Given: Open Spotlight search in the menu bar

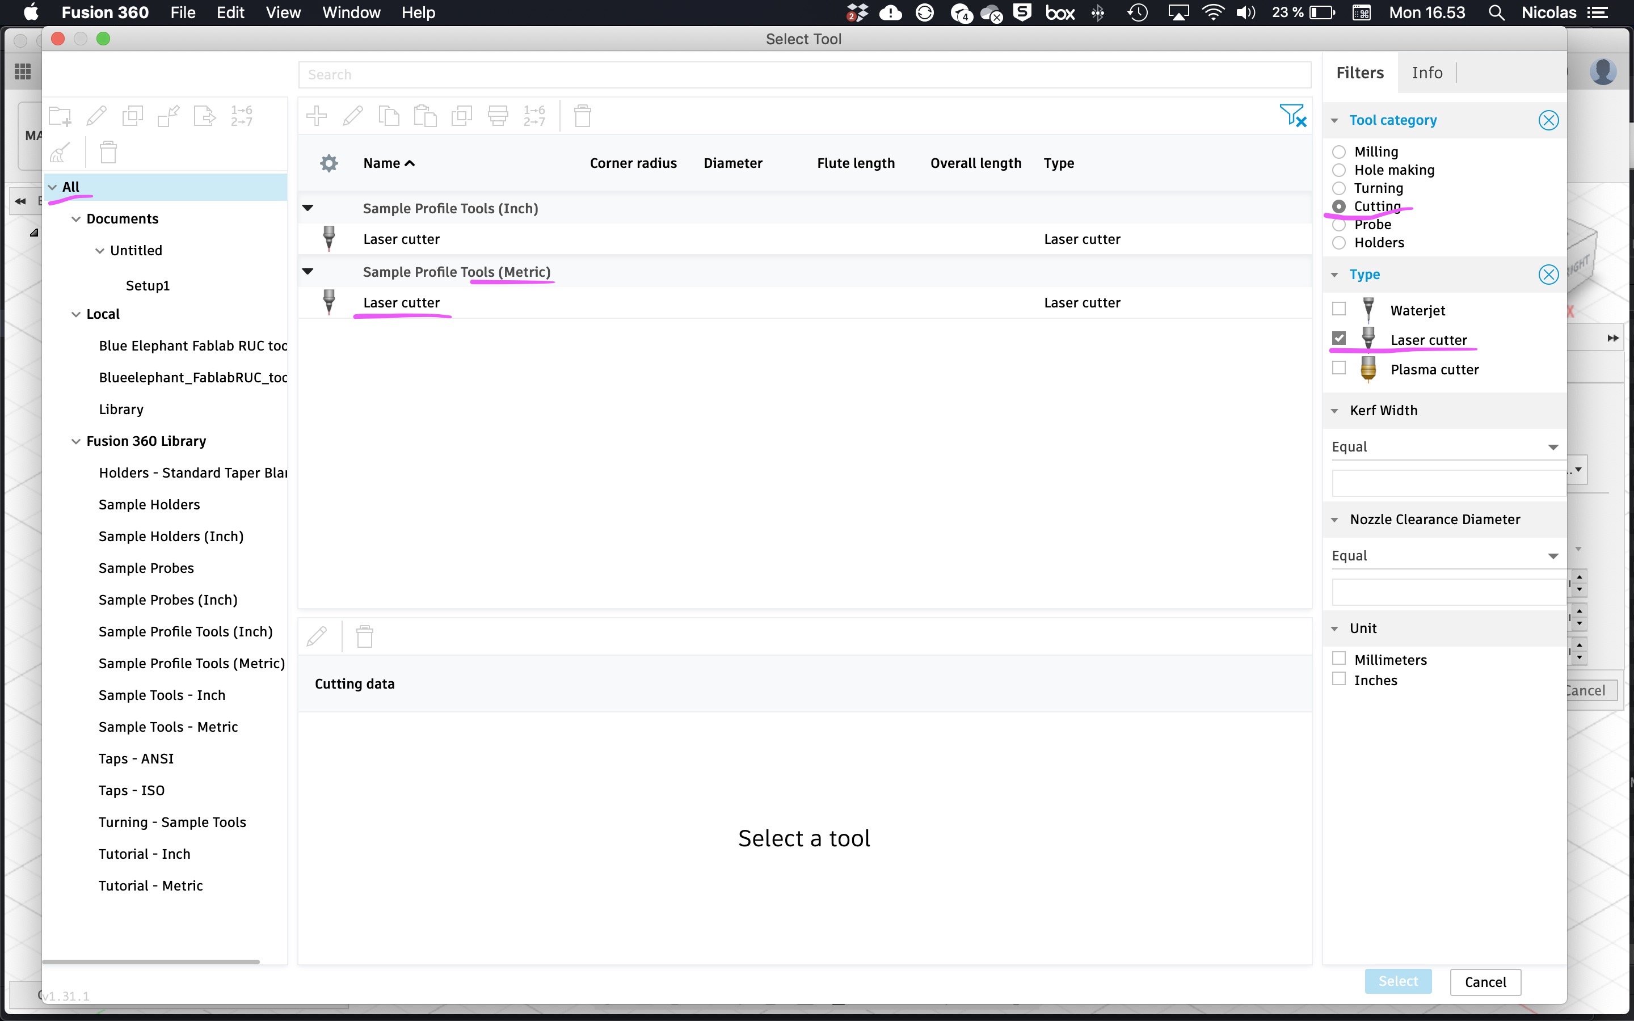Looking at the screenshot, I should (x=1496, y=13).
